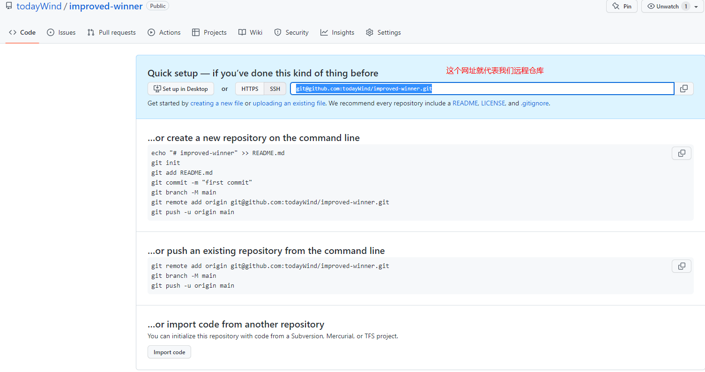The image size is (705, 372).
Task: Click the Public visibility badge
Action: tap(158, 6)
